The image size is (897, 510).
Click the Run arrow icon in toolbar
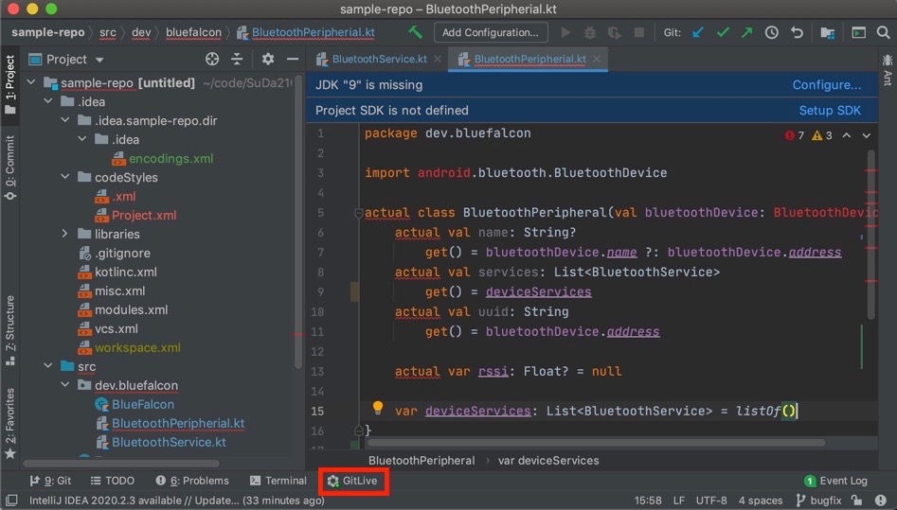click(x=565, y=32)
